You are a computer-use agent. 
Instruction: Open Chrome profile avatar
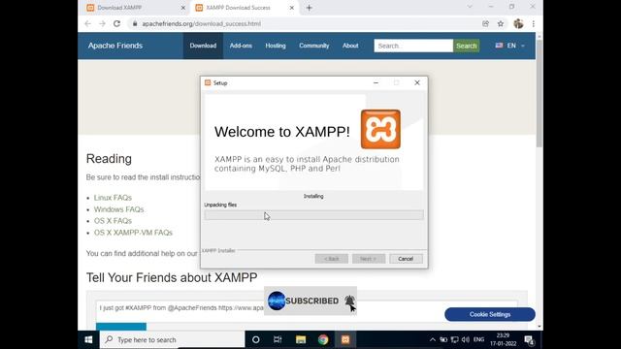[518, 23]
